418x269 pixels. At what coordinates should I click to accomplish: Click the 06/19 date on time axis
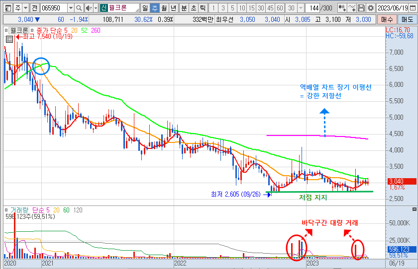click(397, 263)
